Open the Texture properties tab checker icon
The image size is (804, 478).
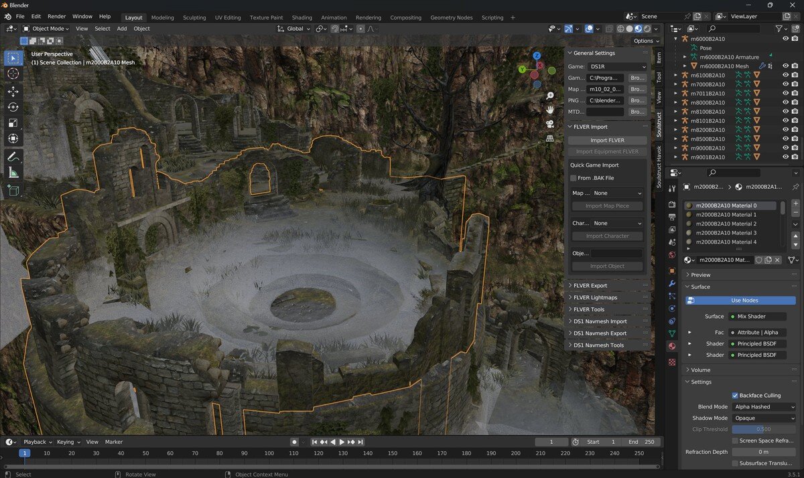[672, 362]
